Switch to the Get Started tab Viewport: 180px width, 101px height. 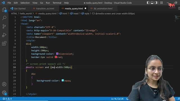(x=18, y=8)
